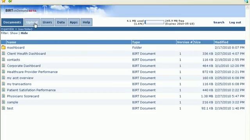Open the contacts document
This screenshot has height=140, width=250.
click(x=13, y=59)
